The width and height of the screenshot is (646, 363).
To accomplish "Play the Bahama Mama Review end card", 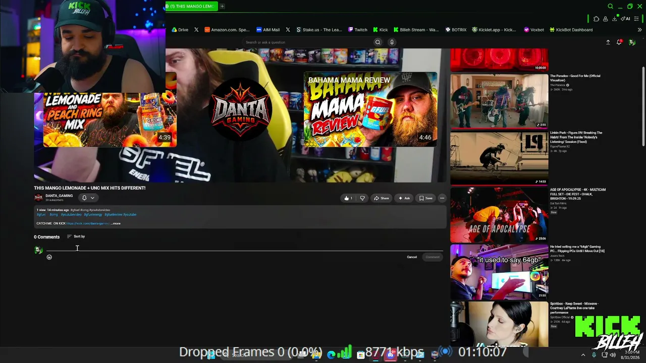I will (x=370, y=109).
